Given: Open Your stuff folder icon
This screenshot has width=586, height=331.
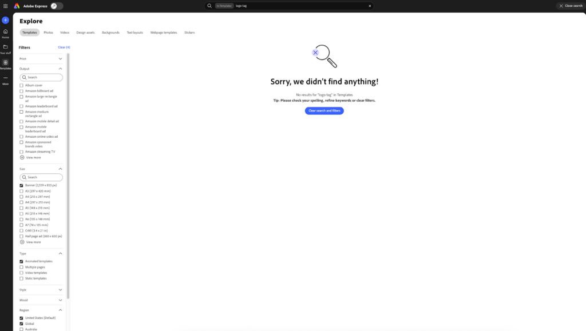Looking at the screenshot, I should [6, 48].
